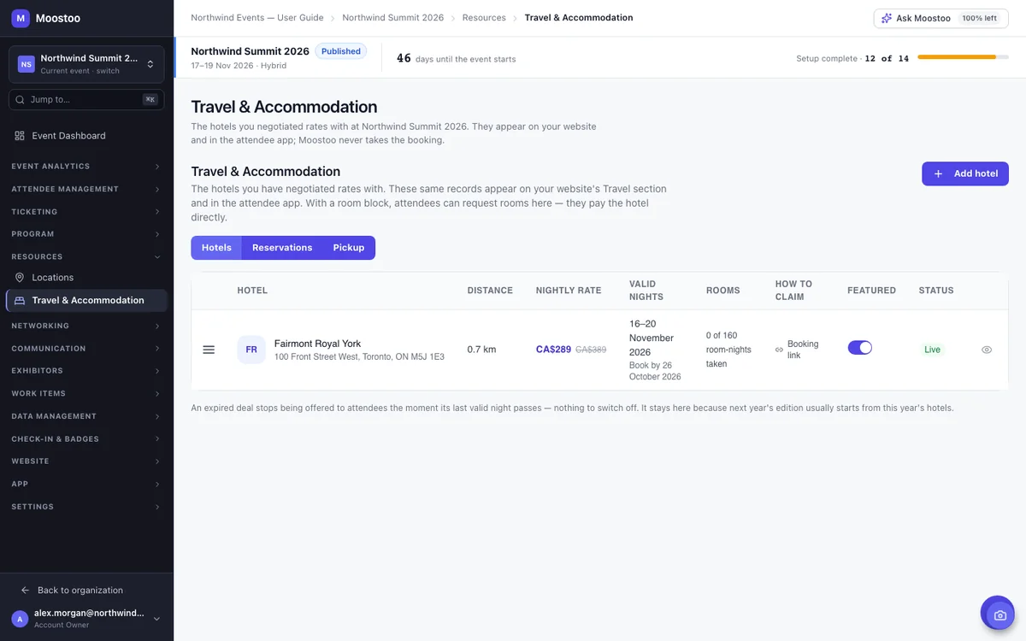Click the hotel address 100 Front Street West
Image resolution: width=1026 pixels, height=641 pixels.
(x=359, y=357)
